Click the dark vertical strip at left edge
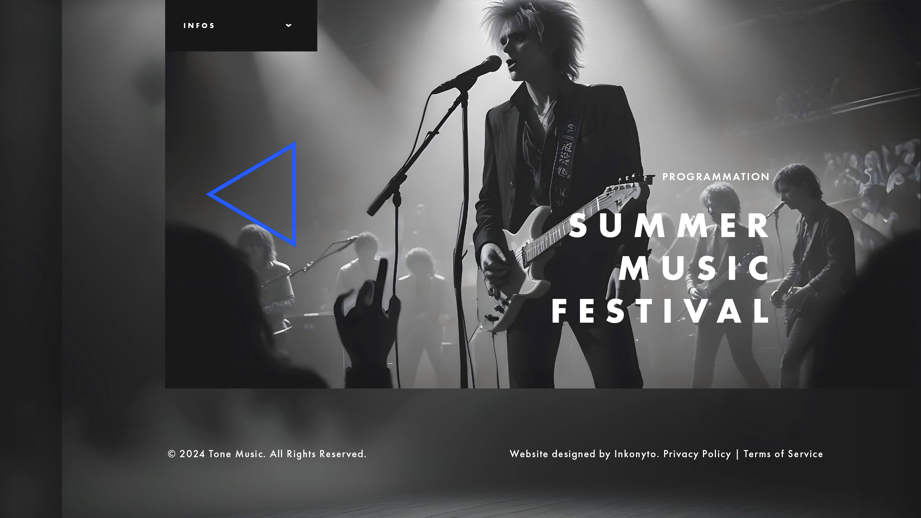 click(31, 259)
